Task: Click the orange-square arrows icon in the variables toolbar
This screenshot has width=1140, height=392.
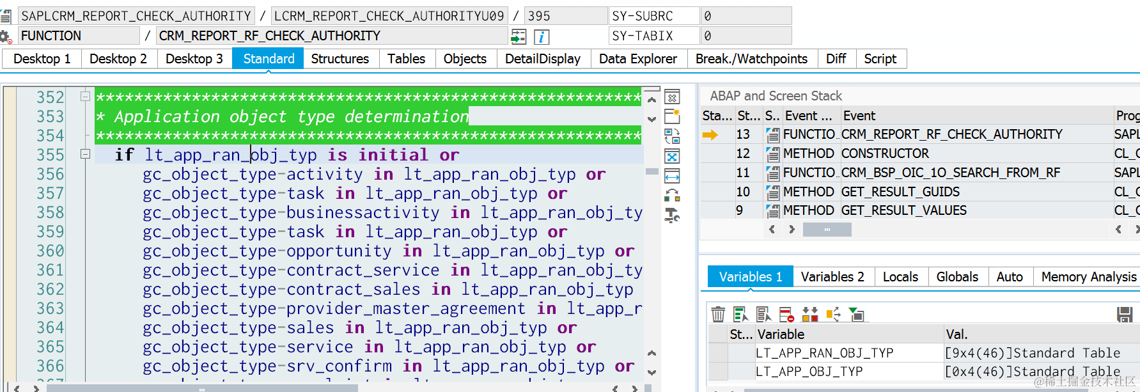Action: (x=833, y=314)
